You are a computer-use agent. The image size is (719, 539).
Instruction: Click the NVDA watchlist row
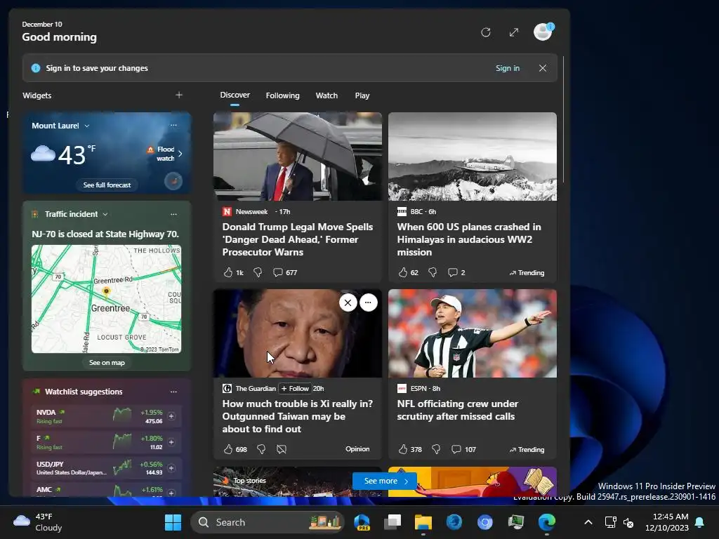coord(107,416)
